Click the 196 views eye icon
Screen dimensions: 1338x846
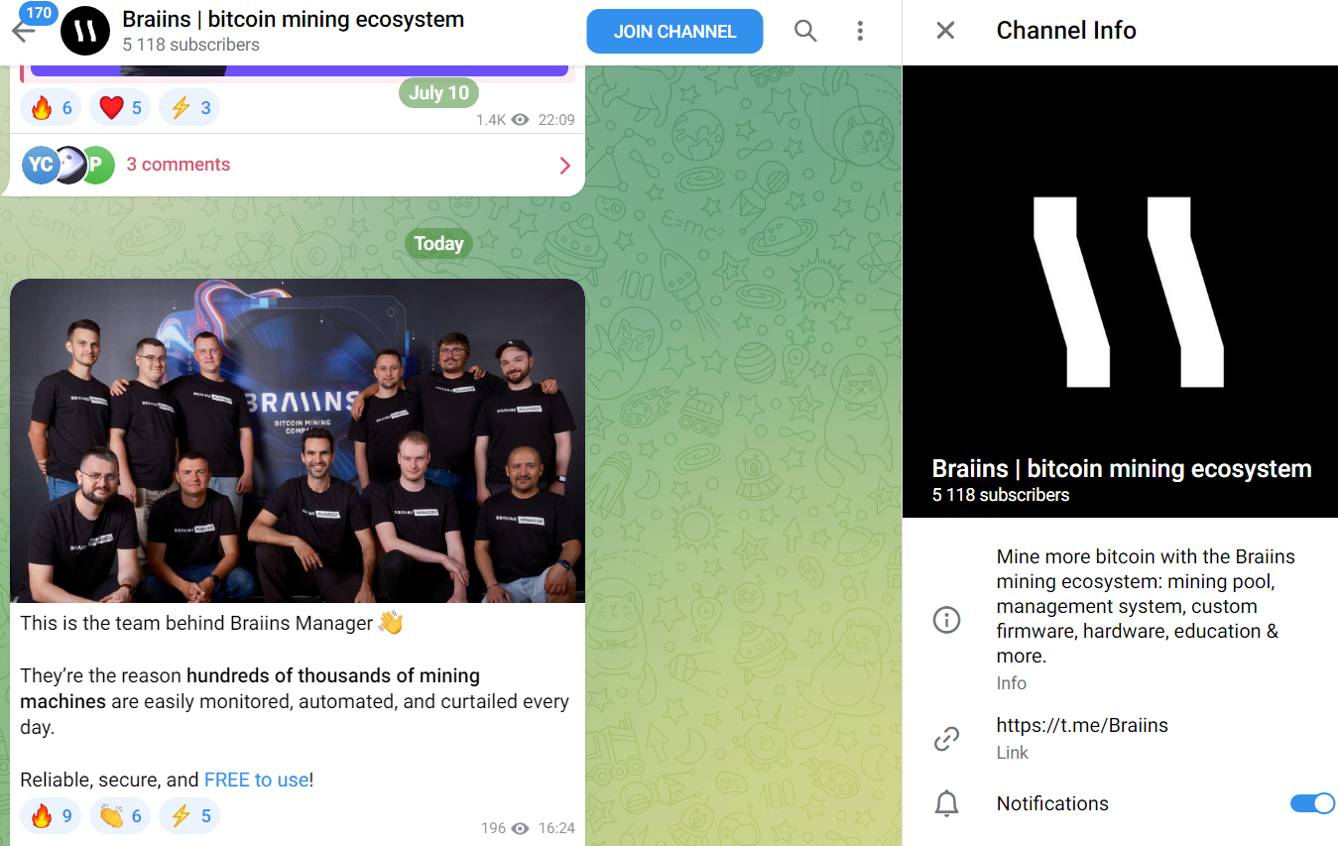pos(520,827)
